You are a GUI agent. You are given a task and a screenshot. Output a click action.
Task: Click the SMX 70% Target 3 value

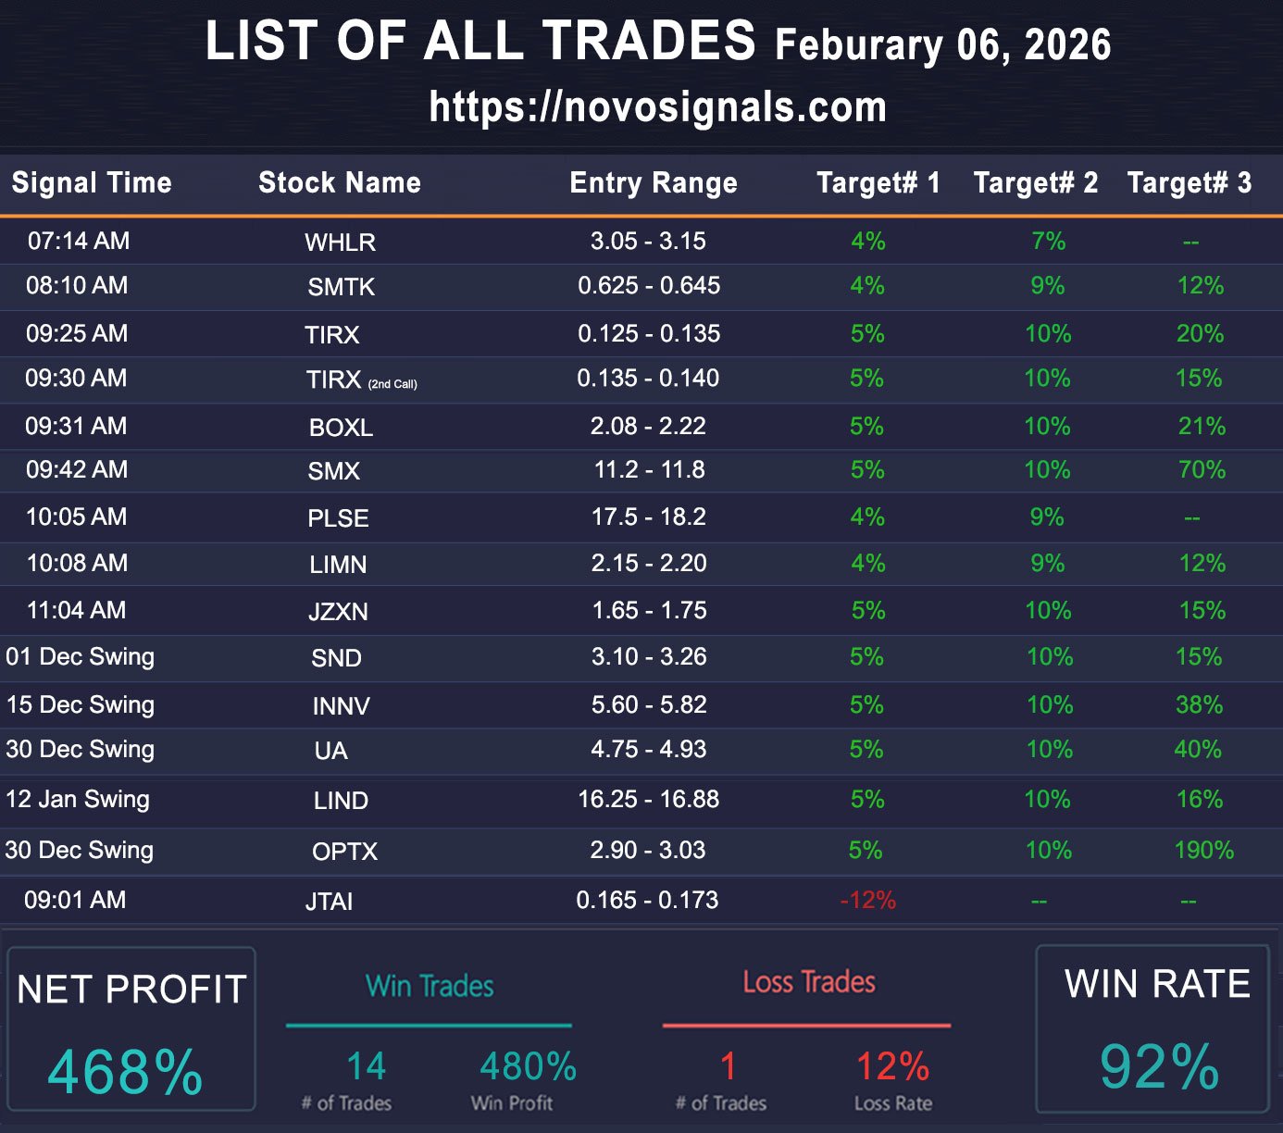1202,470
